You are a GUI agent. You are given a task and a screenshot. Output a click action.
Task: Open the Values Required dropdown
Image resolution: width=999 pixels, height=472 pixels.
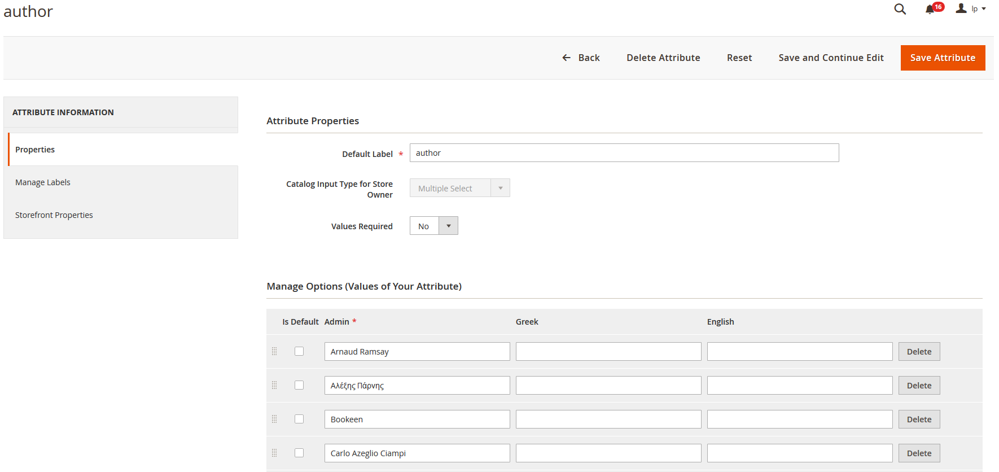coord(433,226)
